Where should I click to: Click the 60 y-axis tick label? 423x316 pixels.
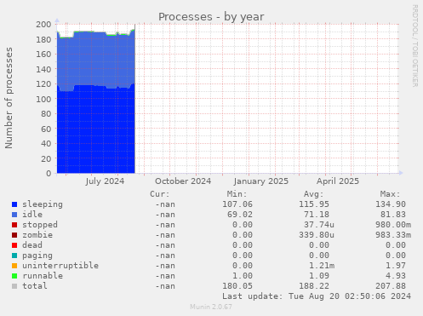coord(46,129)
